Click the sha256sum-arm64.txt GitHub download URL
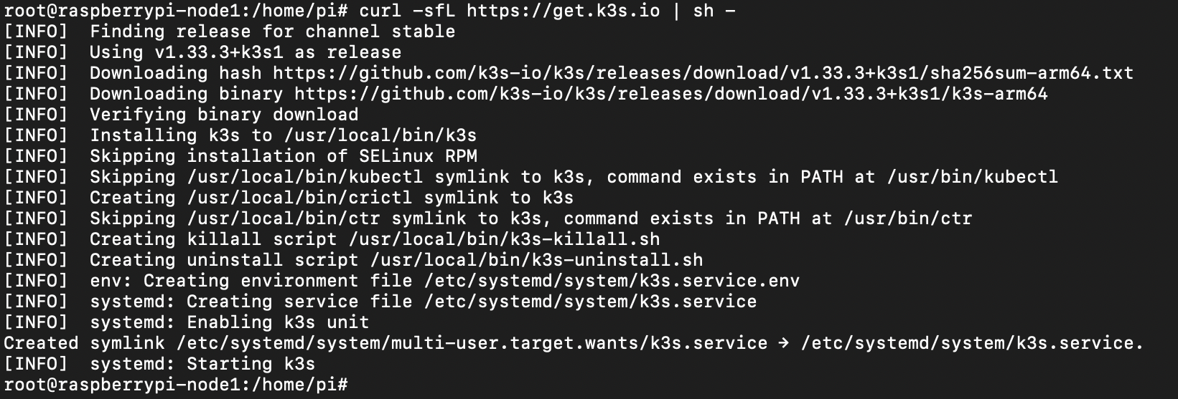 pos(703,73)
